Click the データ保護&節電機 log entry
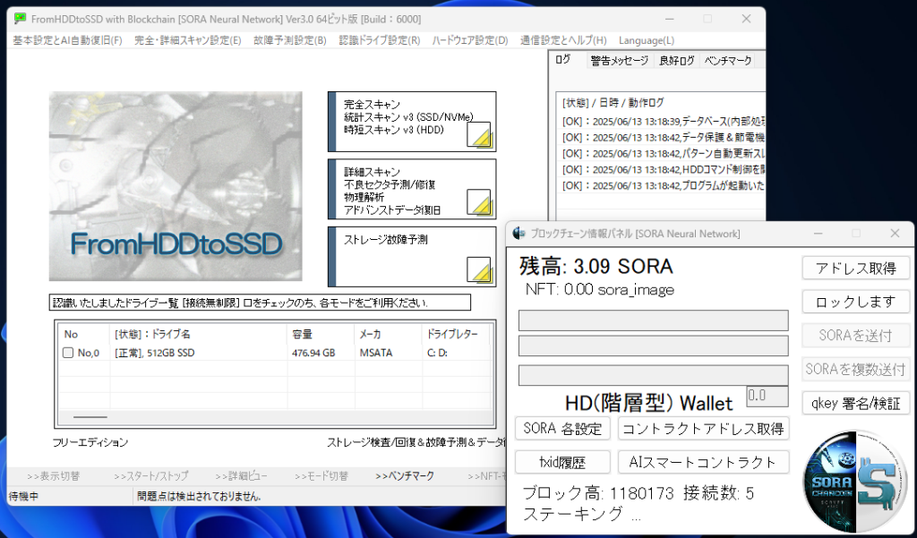 coord(664,138)
